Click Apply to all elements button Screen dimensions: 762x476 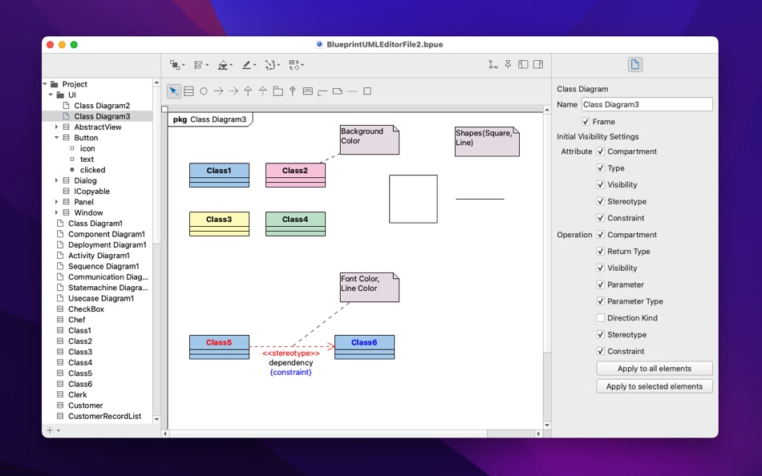click(x=654, y=369)
